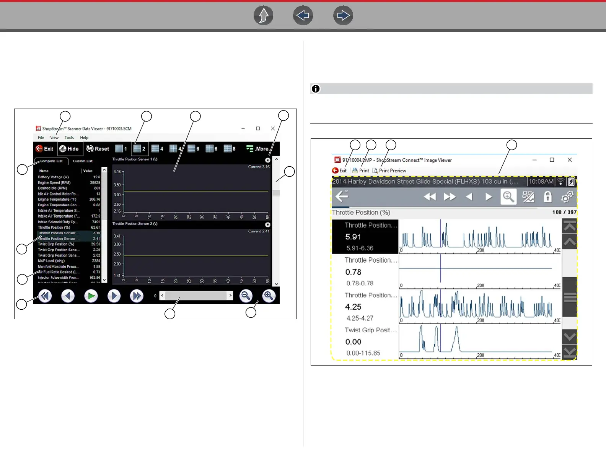Select the 2x2 grid 4-graph layout

(175, 149)
